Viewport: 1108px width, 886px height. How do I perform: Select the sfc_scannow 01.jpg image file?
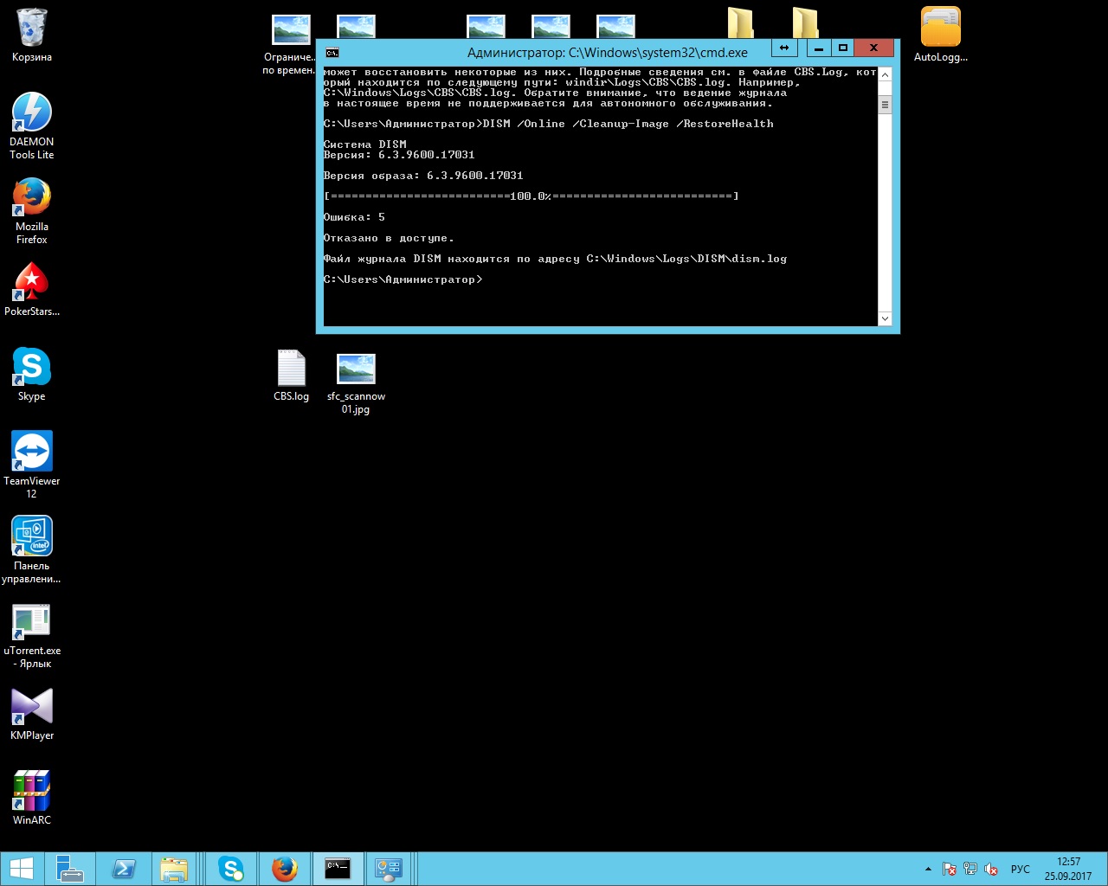(x=356, y=369)
